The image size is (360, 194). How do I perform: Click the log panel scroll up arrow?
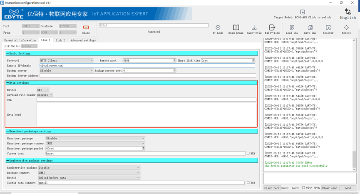[x=354, y=40]
